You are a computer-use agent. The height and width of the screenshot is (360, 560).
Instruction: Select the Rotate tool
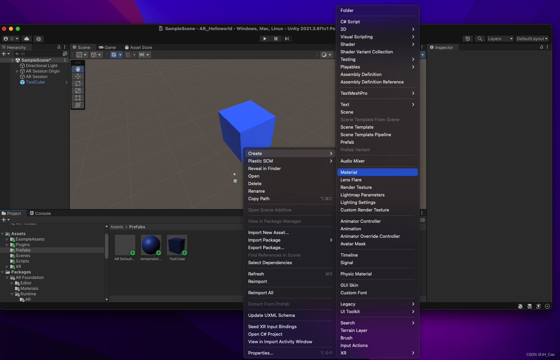pyautogui.click(x=78, y=83)
